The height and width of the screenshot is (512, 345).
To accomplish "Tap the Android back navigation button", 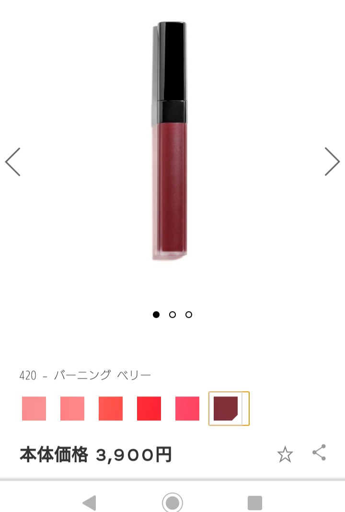I will coord(90,502).
